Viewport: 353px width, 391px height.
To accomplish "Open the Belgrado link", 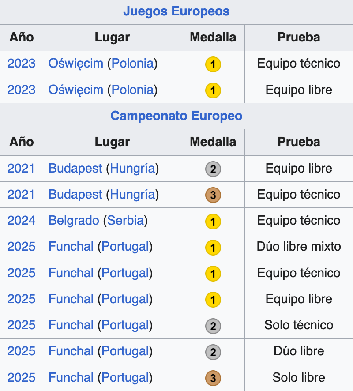I will [x=74, y=220].
